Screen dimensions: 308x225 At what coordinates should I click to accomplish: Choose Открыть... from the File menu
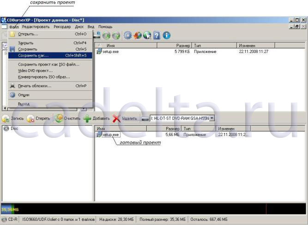click(28, 34)
